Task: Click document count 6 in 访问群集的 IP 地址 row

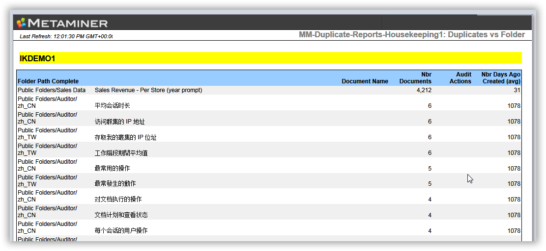Action: click(430, 122)
